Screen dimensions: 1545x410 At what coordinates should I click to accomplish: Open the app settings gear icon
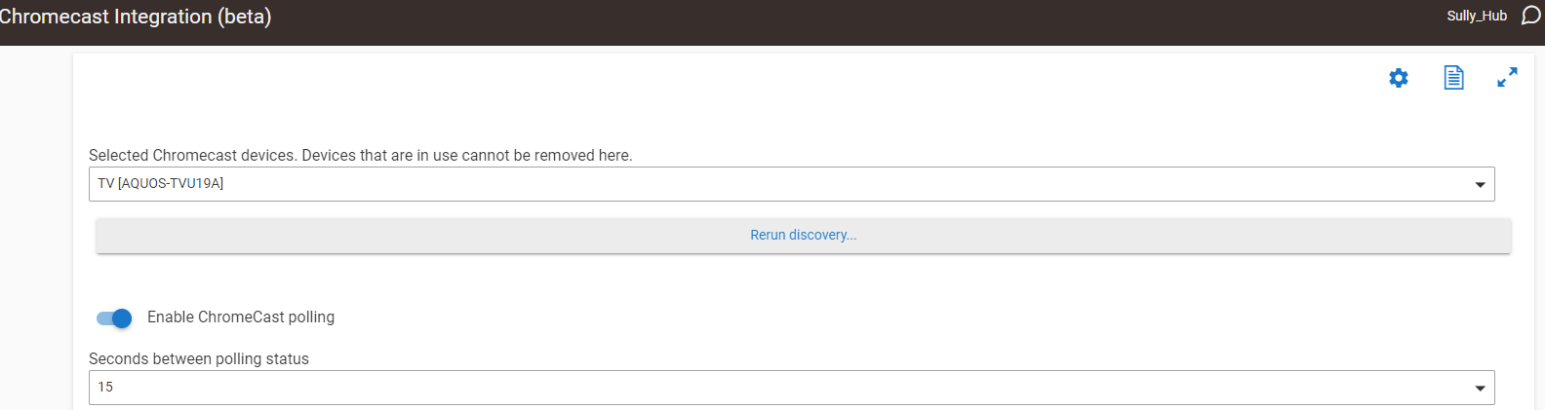pos(1399,78)
